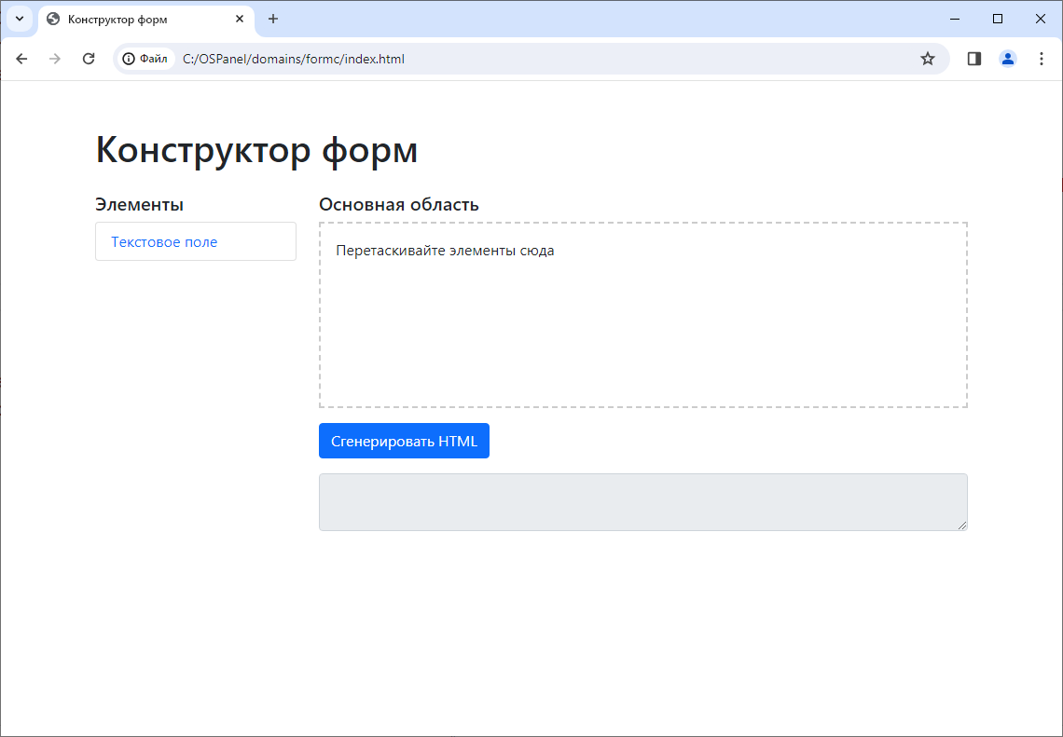Click the Конструктор форм page heading
The image size is (1063, 737).
[256, 150]
